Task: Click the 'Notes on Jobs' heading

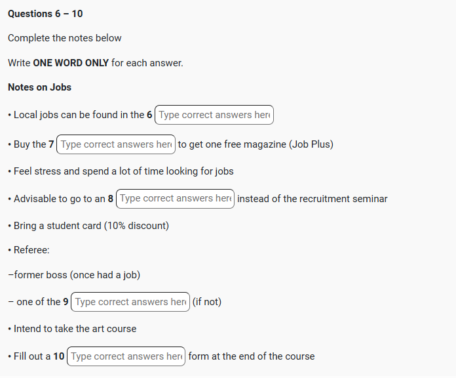Action: (x=39, y=87)
